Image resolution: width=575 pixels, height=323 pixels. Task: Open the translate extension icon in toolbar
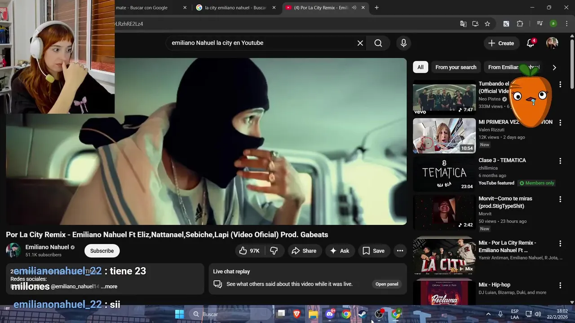pos(506,24)
